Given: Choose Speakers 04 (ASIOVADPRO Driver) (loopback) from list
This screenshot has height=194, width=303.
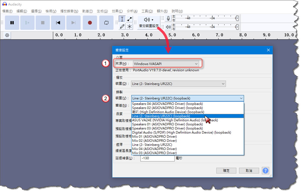Looking at the screenshot, I should 188,104.
